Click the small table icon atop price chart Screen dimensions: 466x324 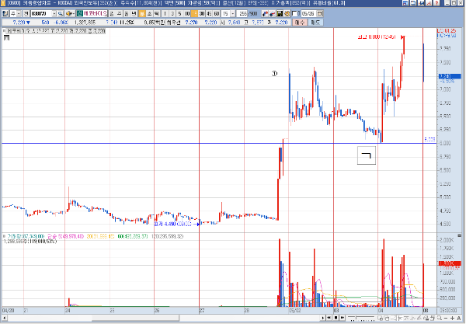[x=6, y=37]
